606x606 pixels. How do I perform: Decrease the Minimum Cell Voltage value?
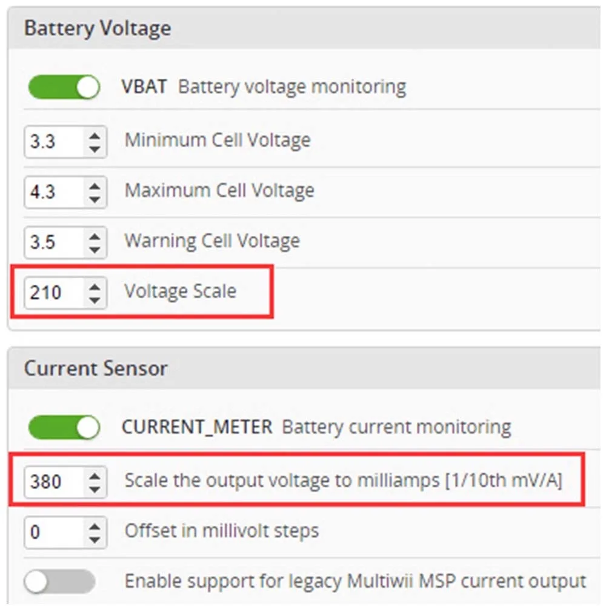pos(94,148)
